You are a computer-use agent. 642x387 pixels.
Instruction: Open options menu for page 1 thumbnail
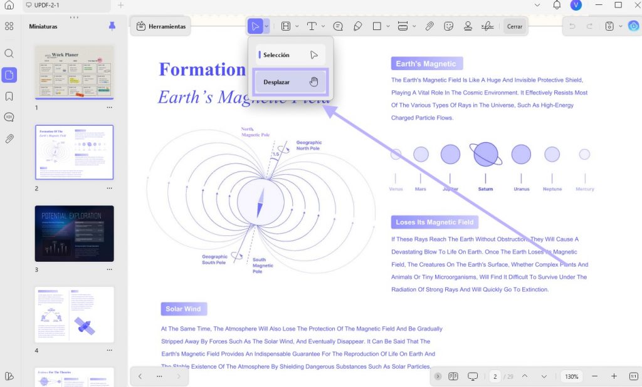[109, 107]
